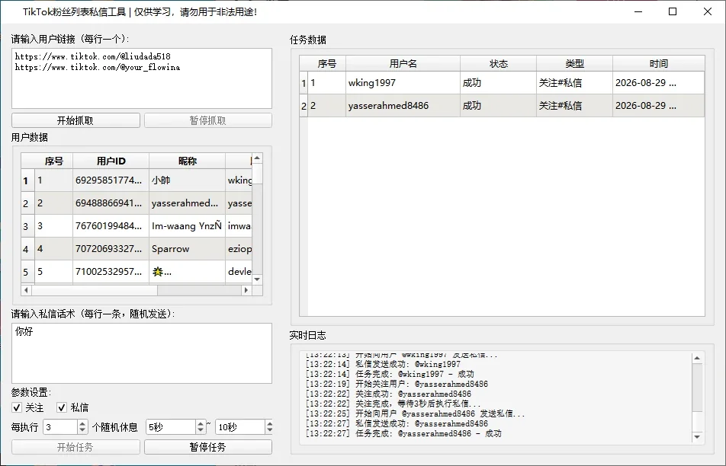This screenshot has width=726, height=466.
Task: Click the 实时日志 scroll down arrow
Action: 697,436
